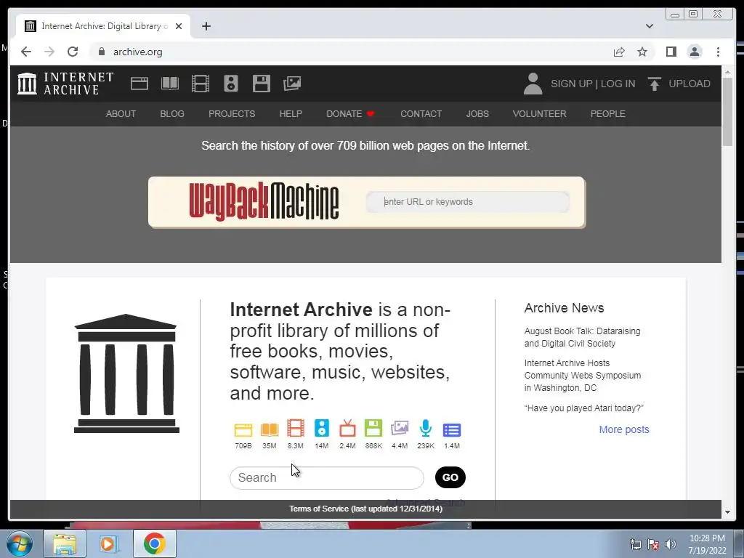Focus the Wayback URL or keywords field

(468, 202)
